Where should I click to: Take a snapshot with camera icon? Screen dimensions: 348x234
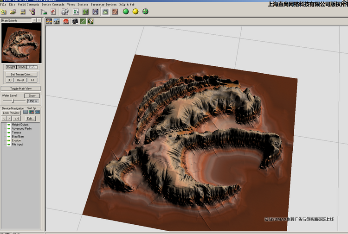click(75, 21)
